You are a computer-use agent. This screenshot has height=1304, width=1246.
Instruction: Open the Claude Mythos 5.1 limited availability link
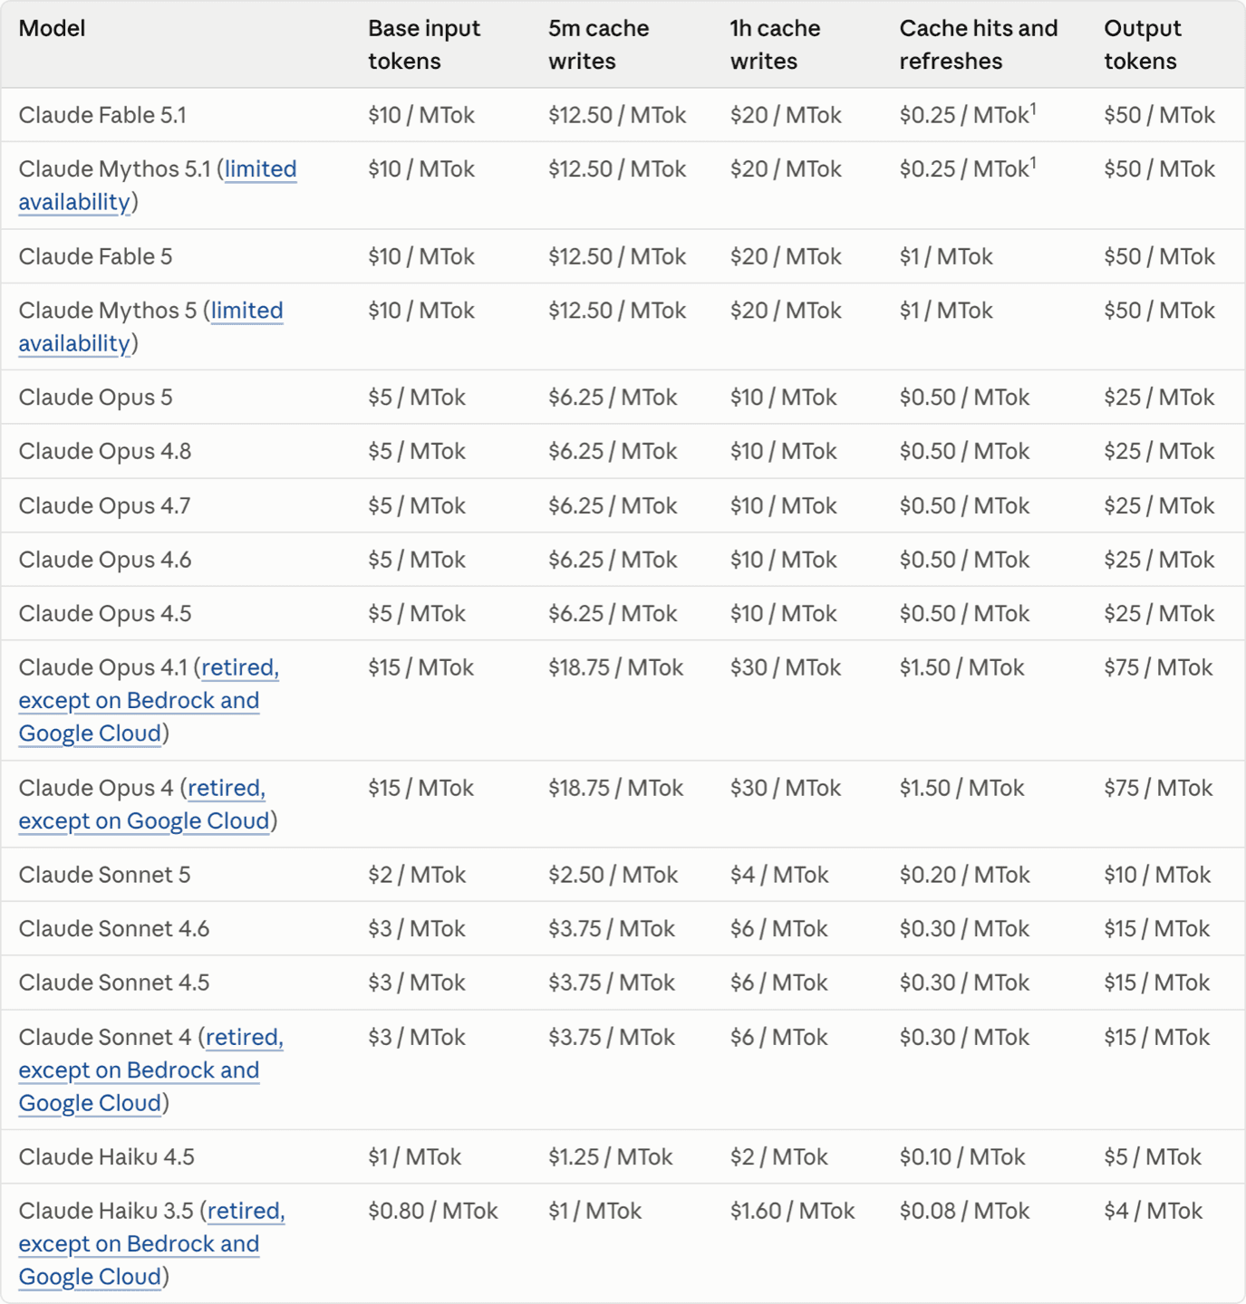coord(260,169)
